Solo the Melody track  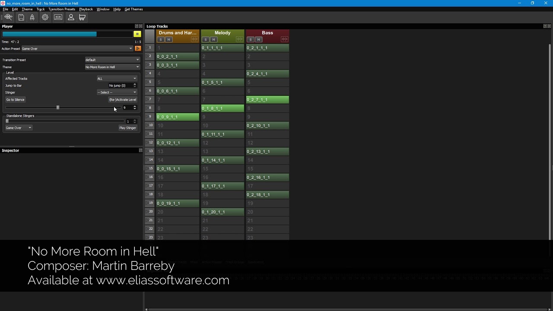coord(205,39)
